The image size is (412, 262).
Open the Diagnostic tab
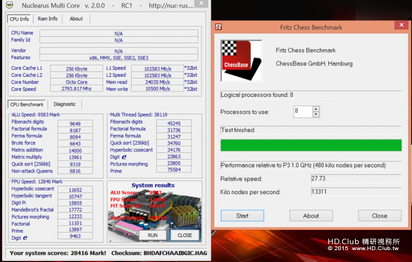(x=65, y=104)
